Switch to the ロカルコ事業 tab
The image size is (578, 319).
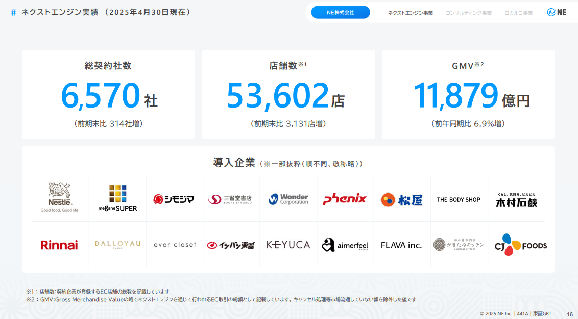(x=518, y=13)
